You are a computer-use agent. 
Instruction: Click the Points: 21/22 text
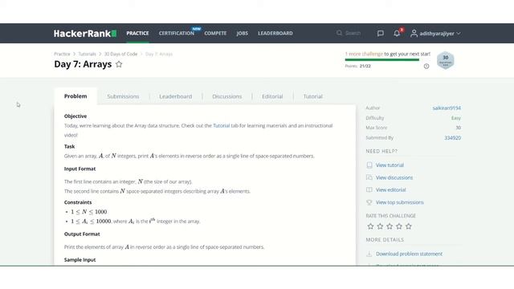point(357,66)
